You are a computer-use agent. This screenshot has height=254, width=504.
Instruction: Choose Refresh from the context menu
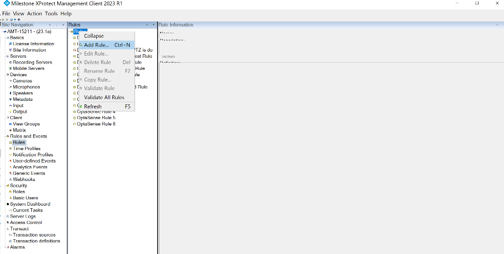pos(107,107)
